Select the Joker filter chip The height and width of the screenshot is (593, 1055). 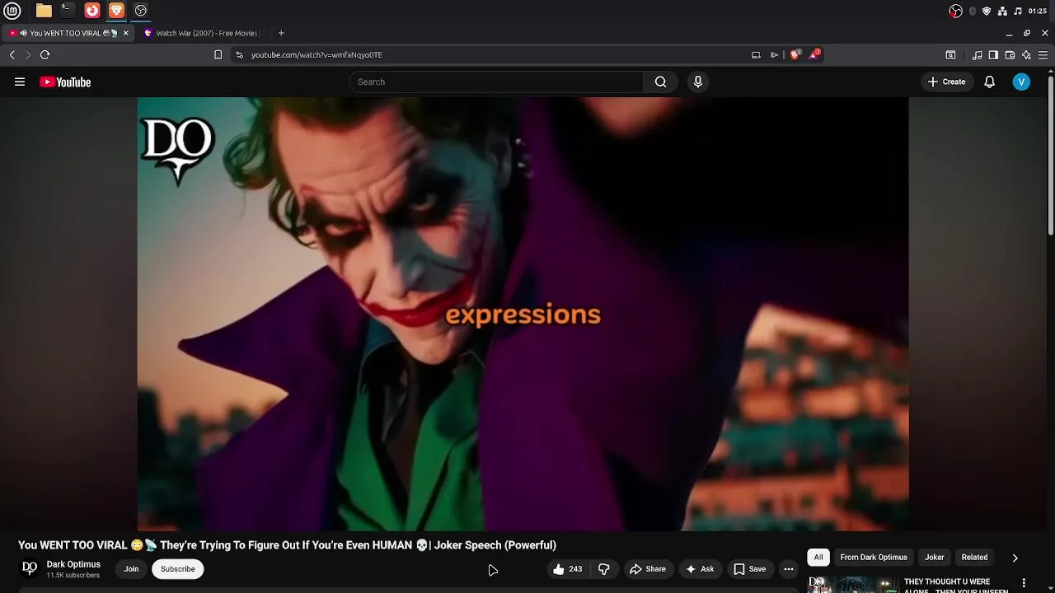935,558
